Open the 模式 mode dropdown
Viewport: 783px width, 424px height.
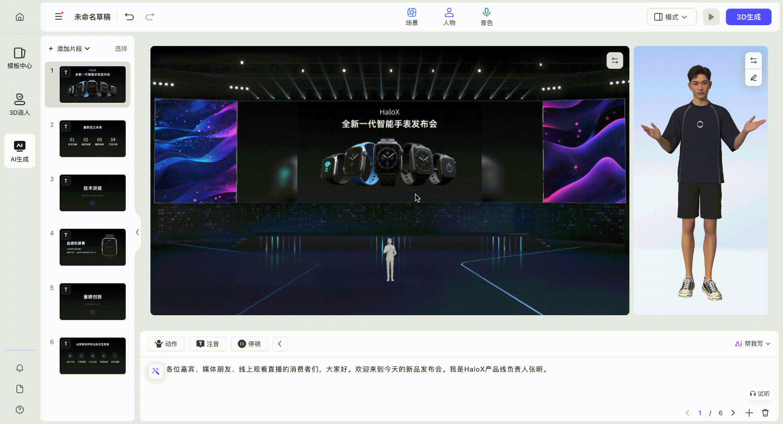tap(671, 17)
